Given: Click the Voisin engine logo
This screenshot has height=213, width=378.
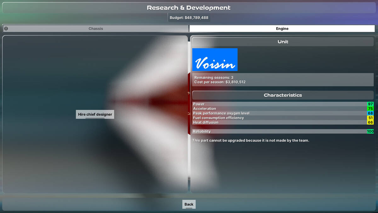Looking at the screenshot, I should click(x=215, y=60).
